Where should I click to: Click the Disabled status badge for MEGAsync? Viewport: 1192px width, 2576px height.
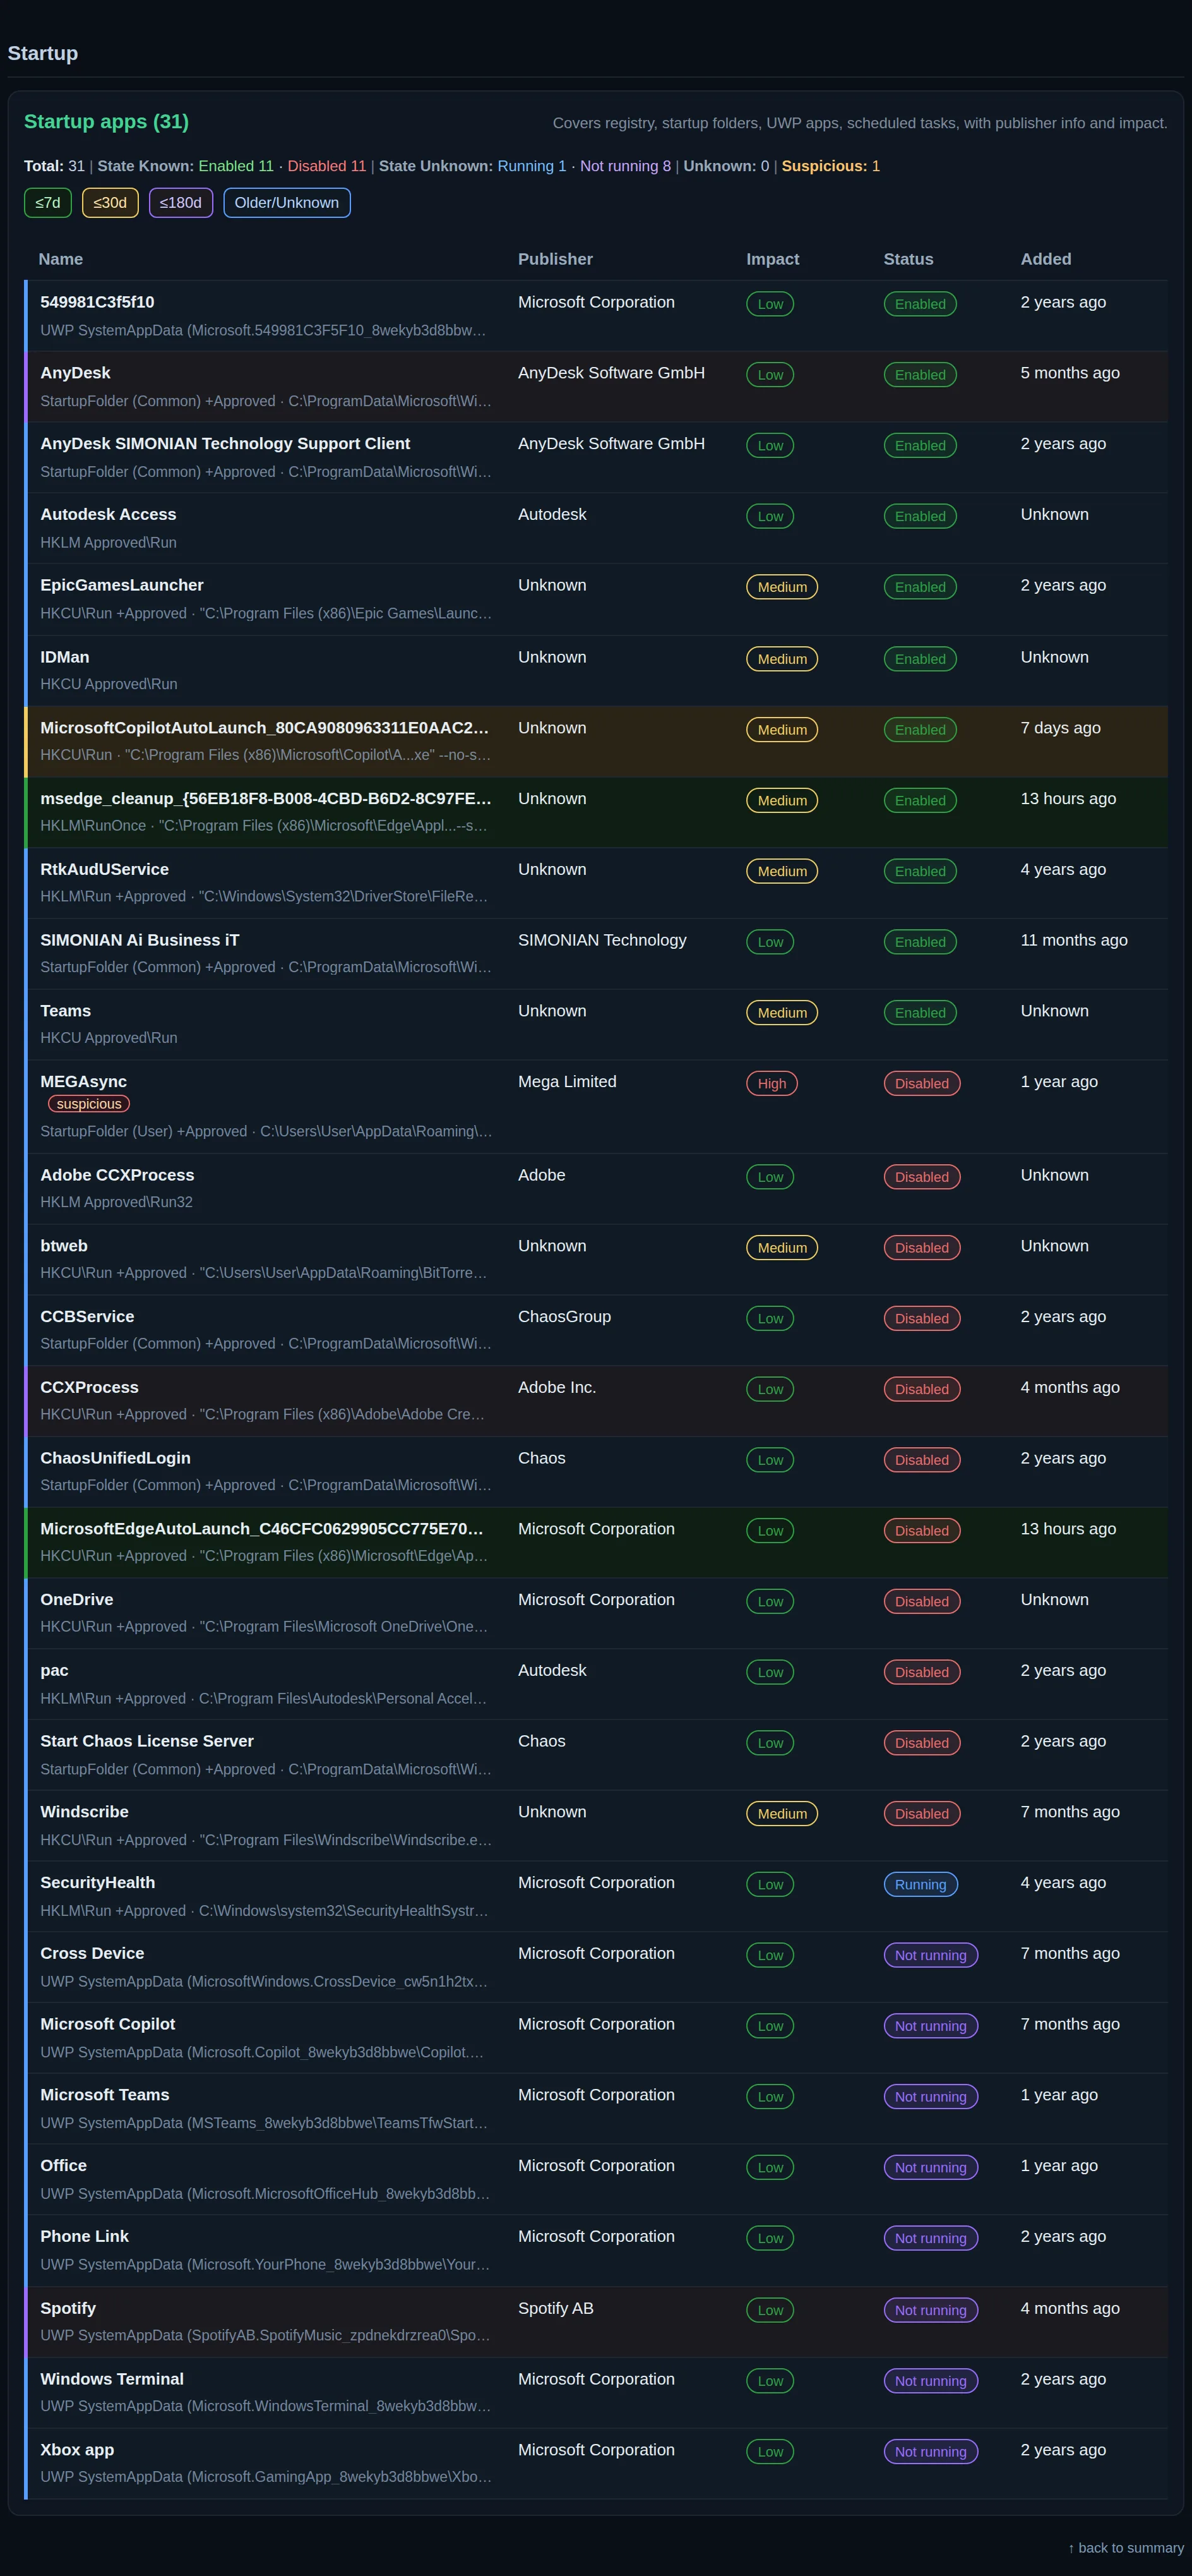coord(921,1084)
